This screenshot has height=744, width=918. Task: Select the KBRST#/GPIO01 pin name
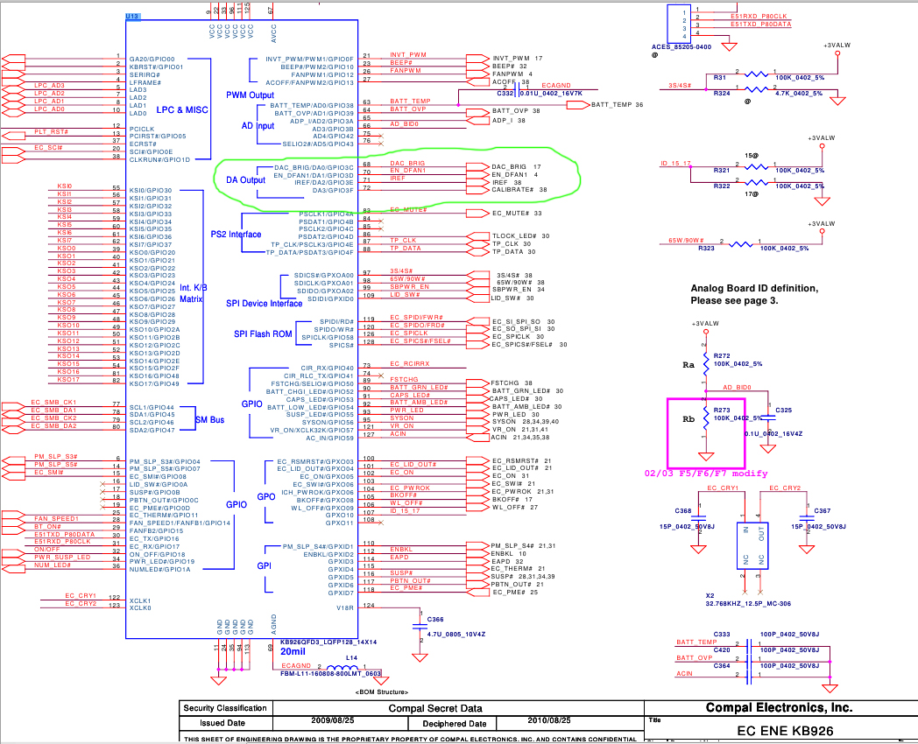pos(156,67)
